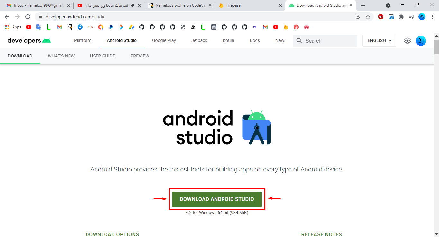Click the Search field on developers site
The height and width of the screenshot is (237, 439).
[x=325, y=41]
